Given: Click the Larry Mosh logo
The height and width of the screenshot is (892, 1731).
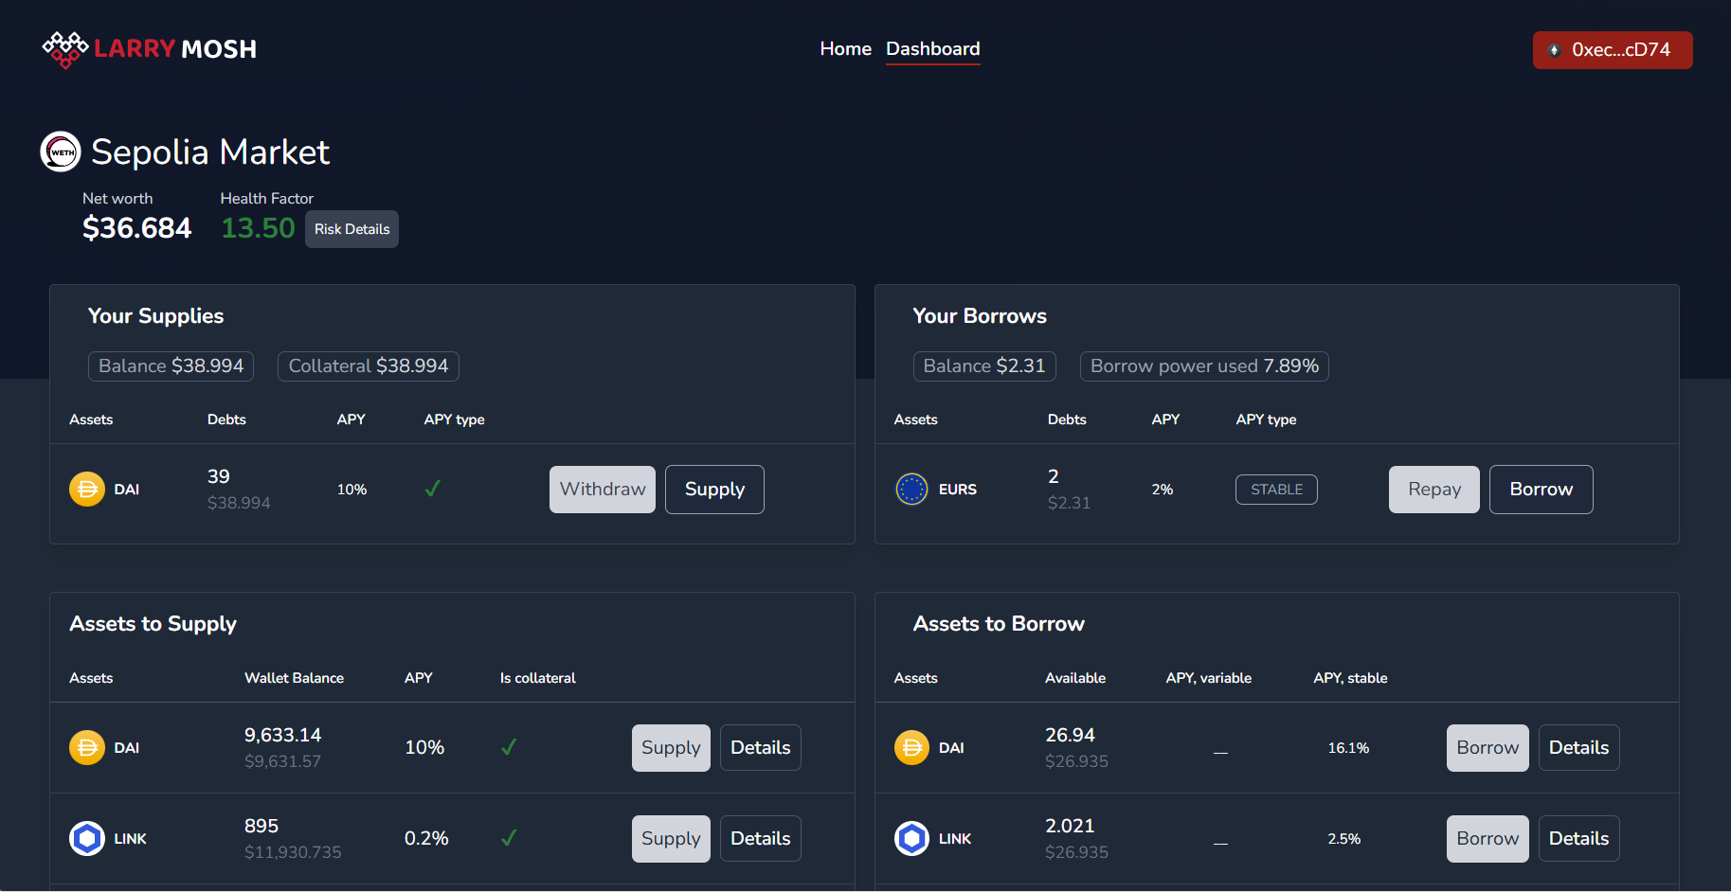Looking at the screenshot, I should tap(149, 48).
